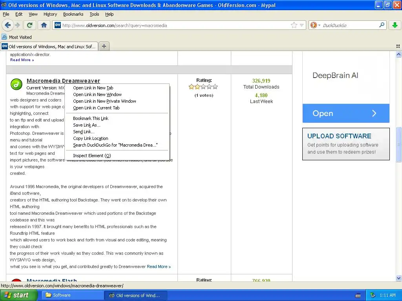402x301 pixels.
Task: Open the Bookmarks menu
Action: pos(73,14)
